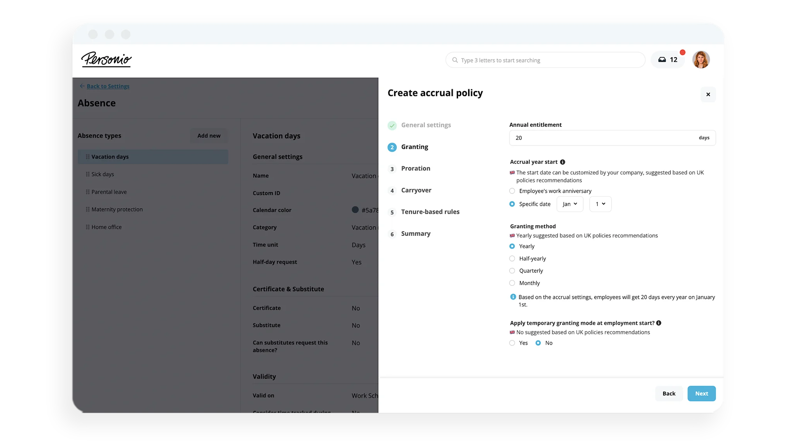Open the user profile avatar
This screenshot has height=444, width=797.
point(700,60)
